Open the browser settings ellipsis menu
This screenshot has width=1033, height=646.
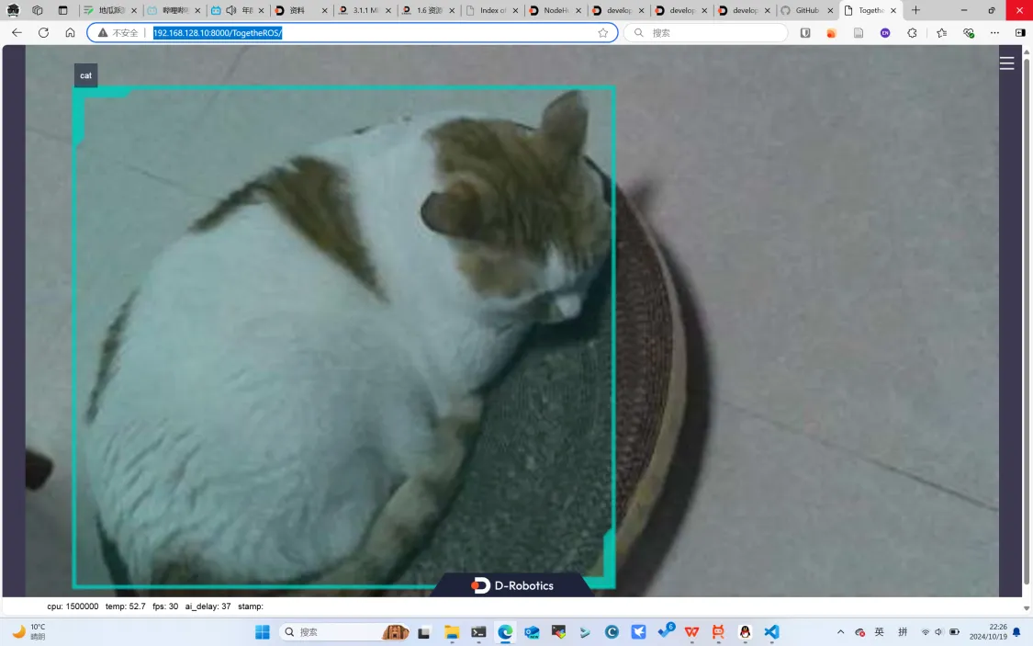pyautogui.click(x=994, y=32)
